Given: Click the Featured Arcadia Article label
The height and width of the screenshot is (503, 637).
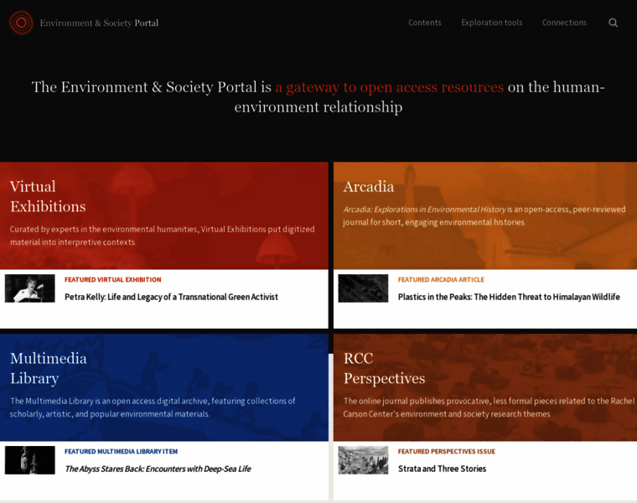Looking at the screenshot, I should (441, 279).
